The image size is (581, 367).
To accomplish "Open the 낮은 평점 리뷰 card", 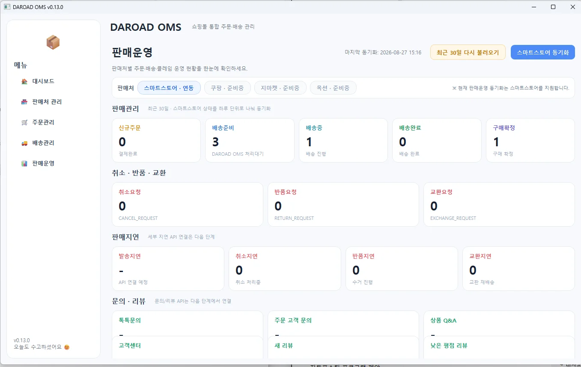I will pyautogui.click(x=499, y=347).
